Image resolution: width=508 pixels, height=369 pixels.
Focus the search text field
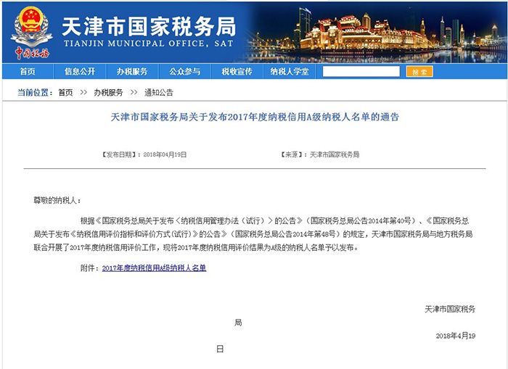point(361,72)
